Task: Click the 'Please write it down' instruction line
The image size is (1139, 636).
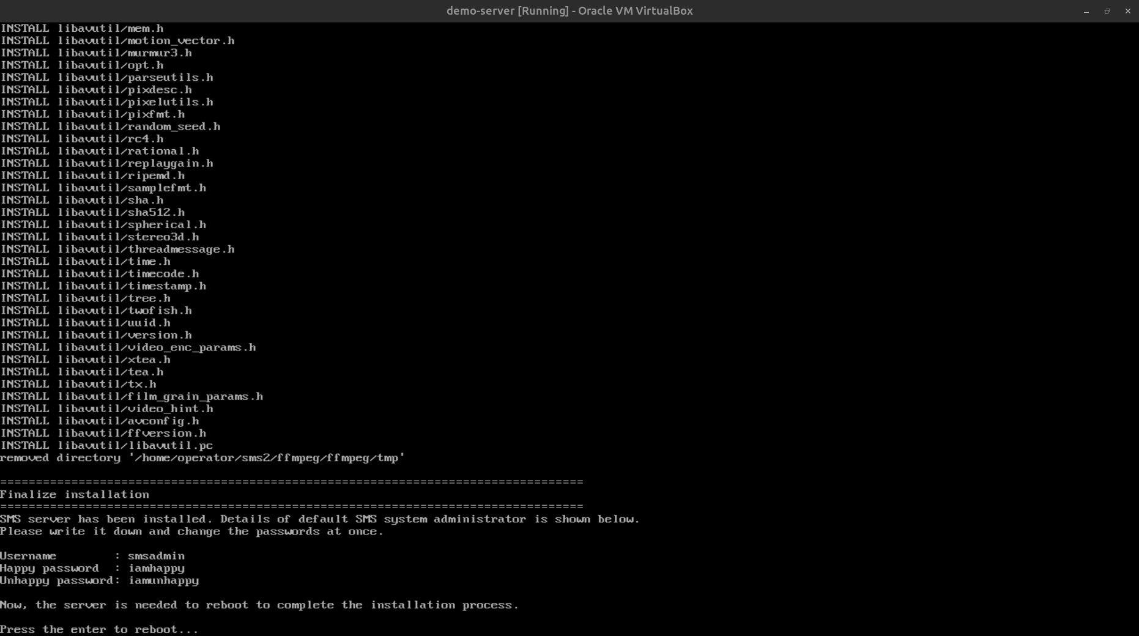Action: [191, 531]
